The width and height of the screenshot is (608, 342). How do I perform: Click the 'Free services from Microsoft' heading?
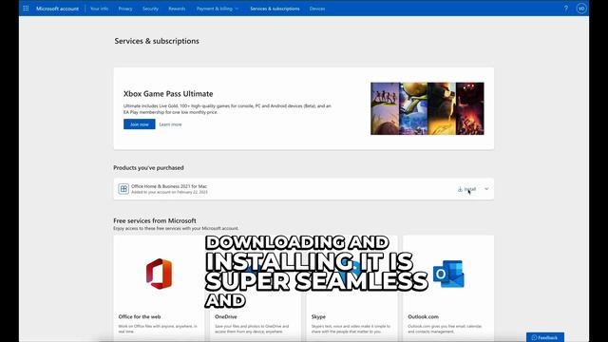155,220
